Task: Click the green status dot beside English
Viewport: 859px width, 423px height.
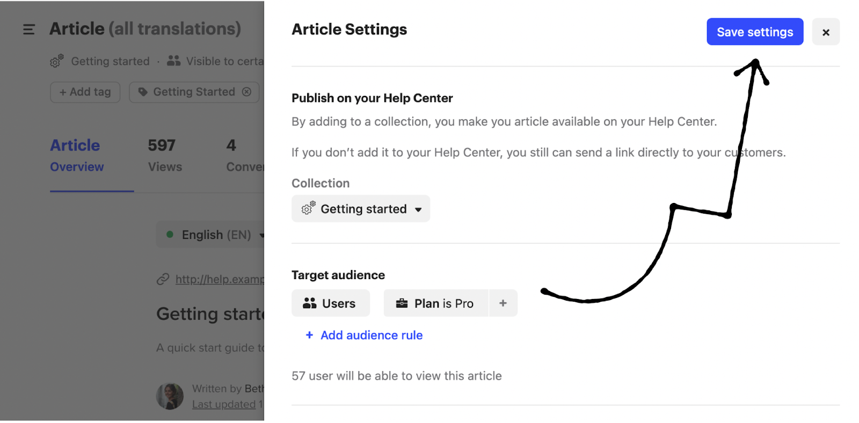Action: (x=170, y=235)
